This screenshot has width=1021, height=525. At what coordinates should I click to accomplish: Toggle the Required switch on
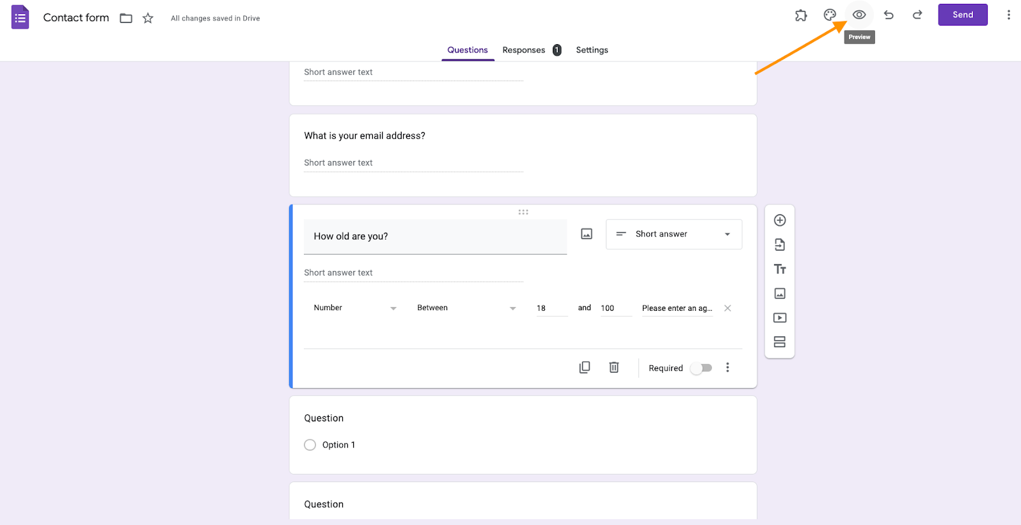click(701, 368)
